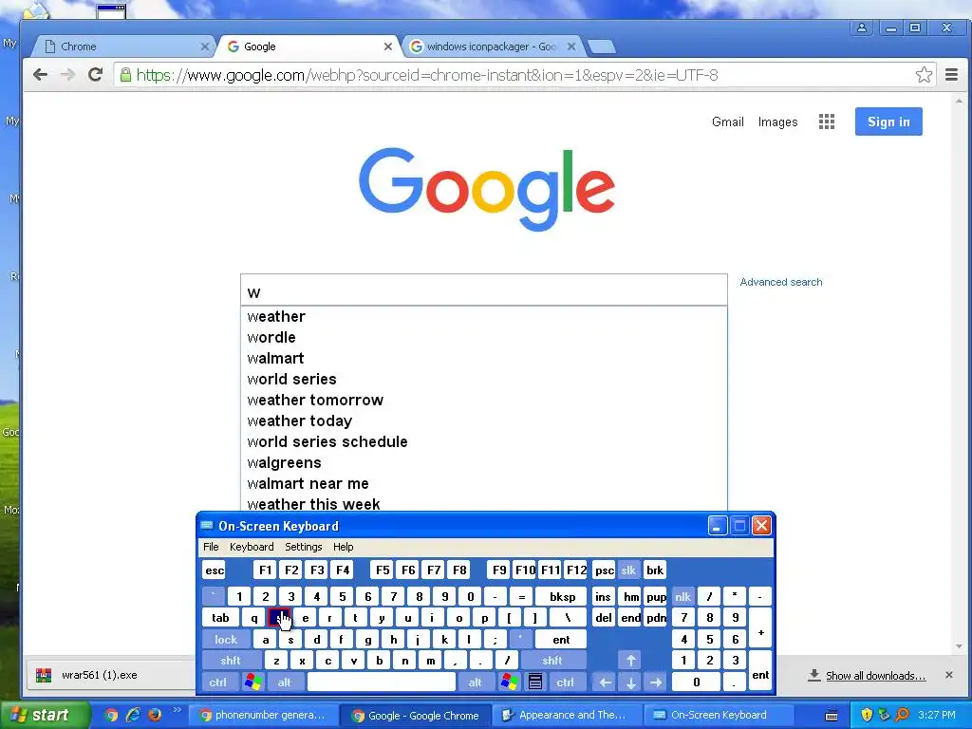This screenshot has height=729, width=972.
Task: Toggle the left ctrl key
Action: pos(217,682)
